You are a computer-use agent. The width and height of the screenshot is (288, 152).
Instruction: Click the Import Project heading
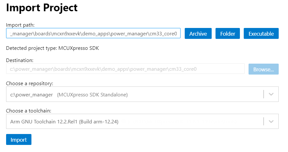(42, 8)
